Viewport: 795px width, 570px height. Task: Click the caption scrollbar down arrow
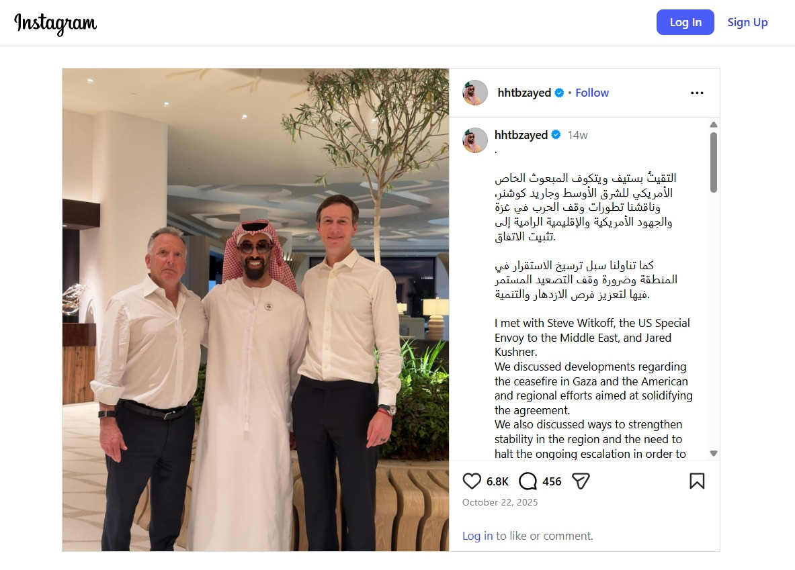(x=714, y=453)
